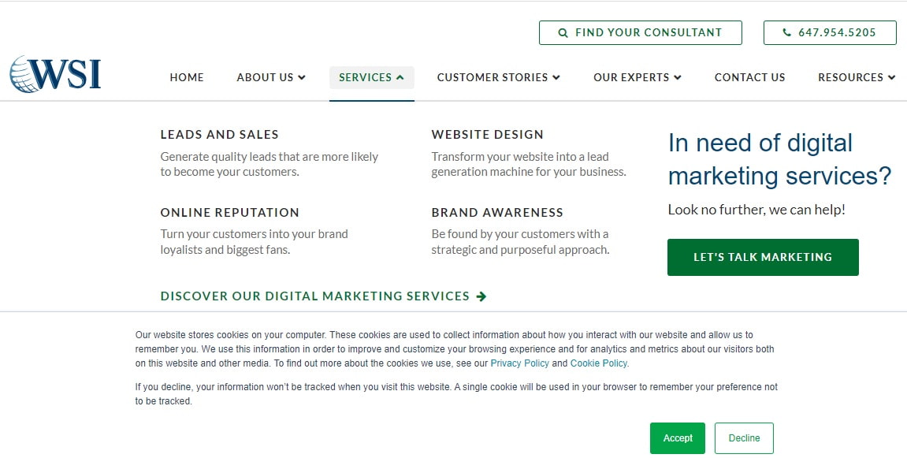The height and width of the screenshot is (458, 907).
Task: Open the Website Design service
Action: pos(488,134)
